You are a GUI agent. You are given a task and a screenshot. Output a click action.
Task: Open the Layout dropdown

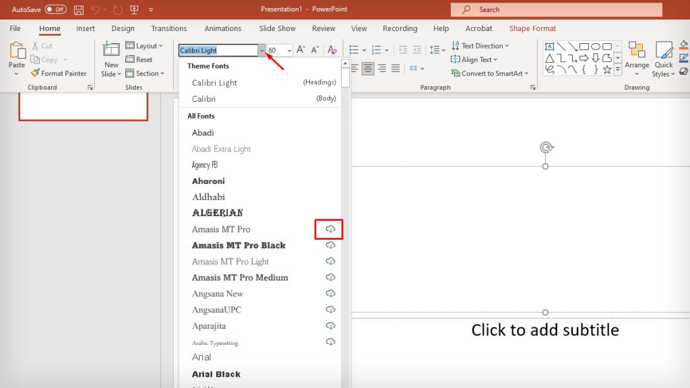tap(146, 45)
